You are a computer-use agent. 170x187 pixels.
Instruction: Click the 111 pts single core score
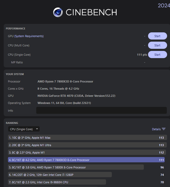point(142,55)
